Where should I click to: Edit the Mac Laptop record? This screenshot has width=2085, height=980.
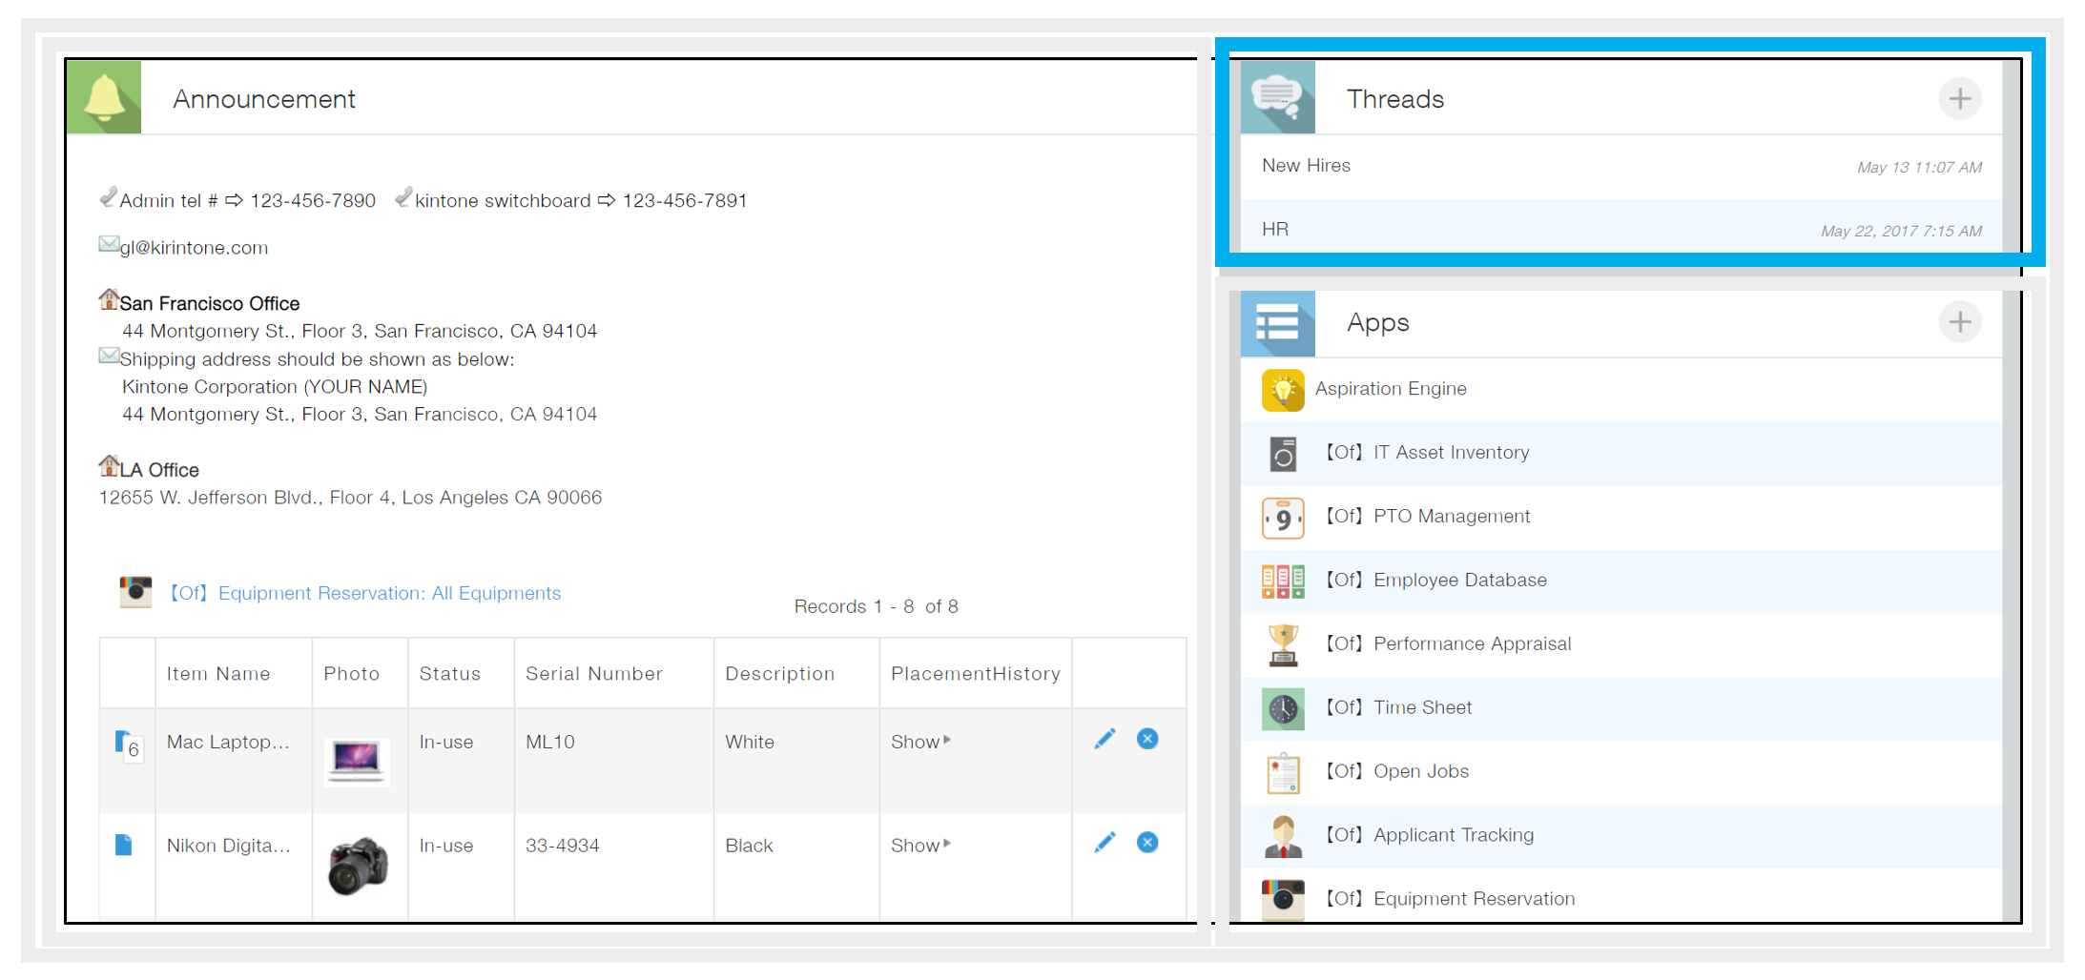pyautogui.click(x=1104, y=740)
